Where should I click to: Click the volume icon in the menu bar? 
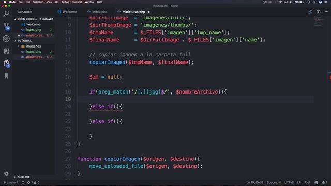[x=291, y=2]
